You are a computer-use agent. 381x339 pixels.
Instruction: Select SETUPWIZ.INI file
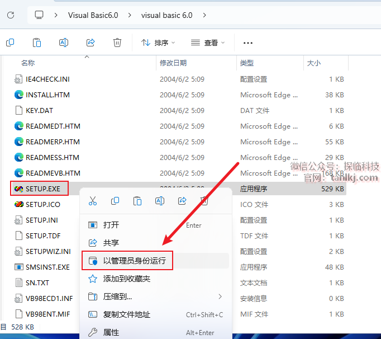pos(48,251)
